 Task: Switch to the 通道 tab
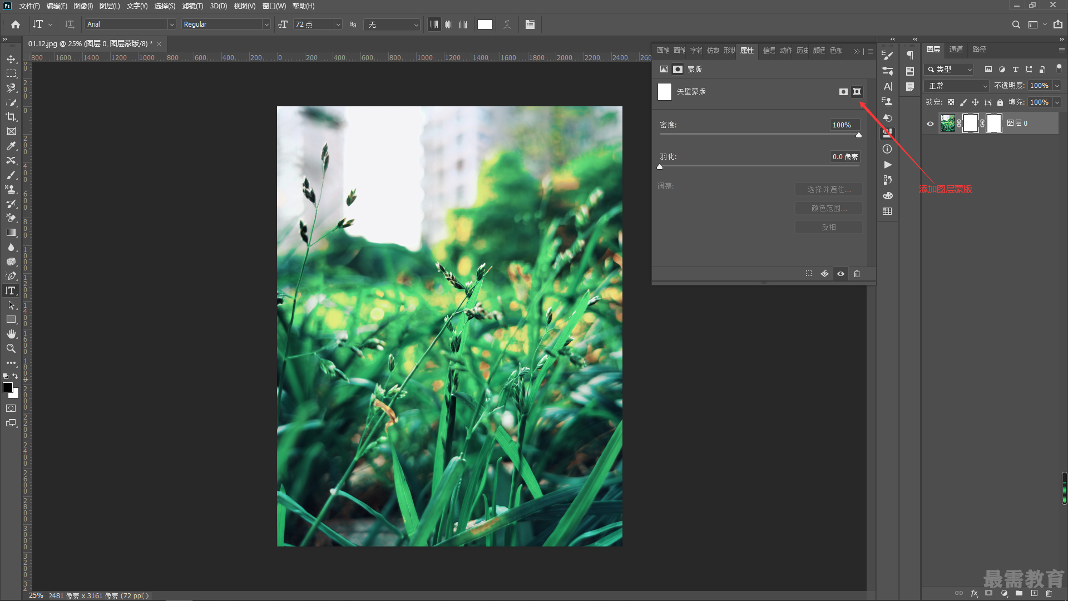(956, 50)
